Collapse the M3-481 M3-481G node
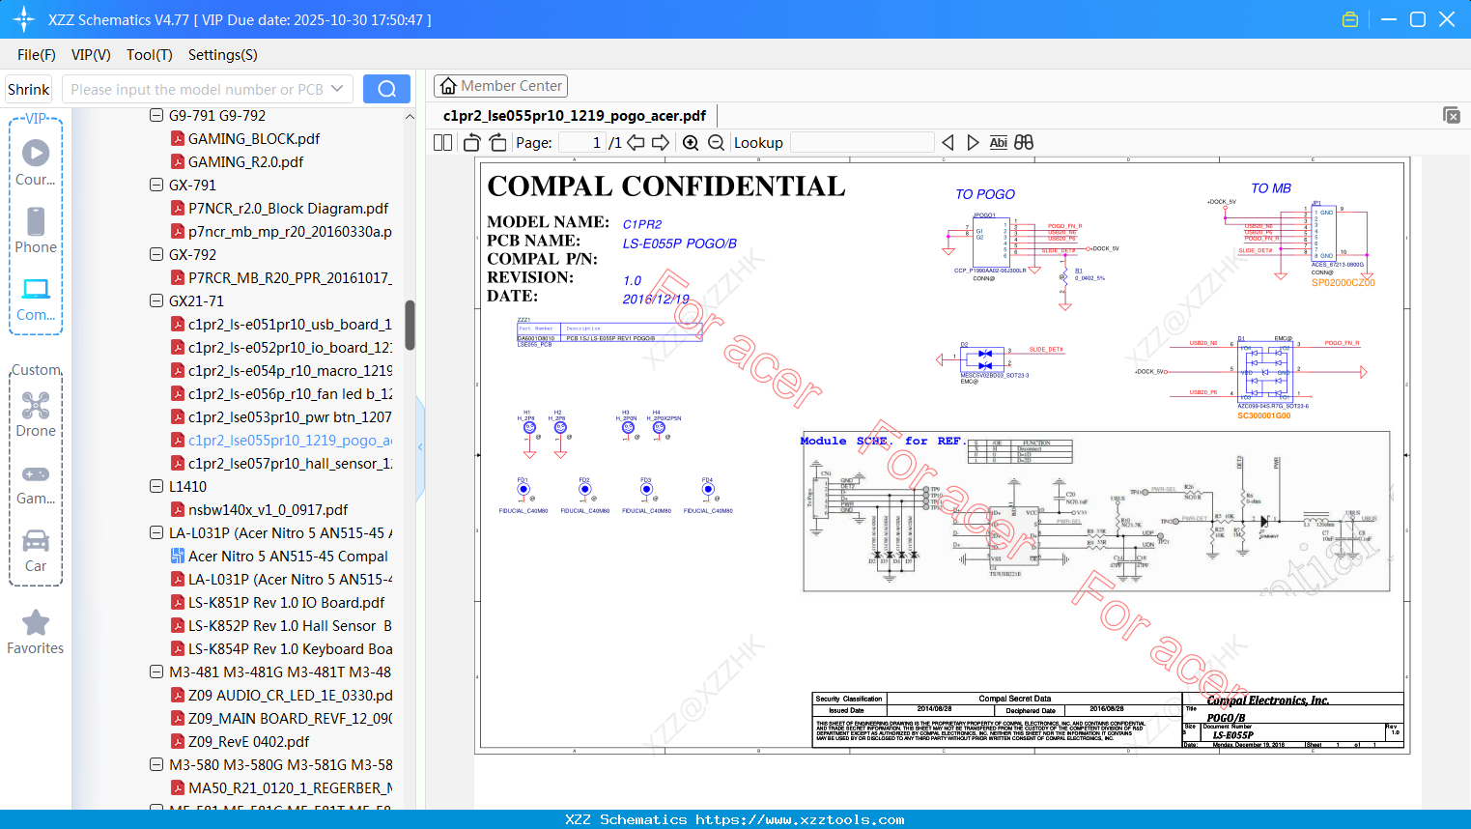This screenshot has height=829, width=1471. pos(156,672)
